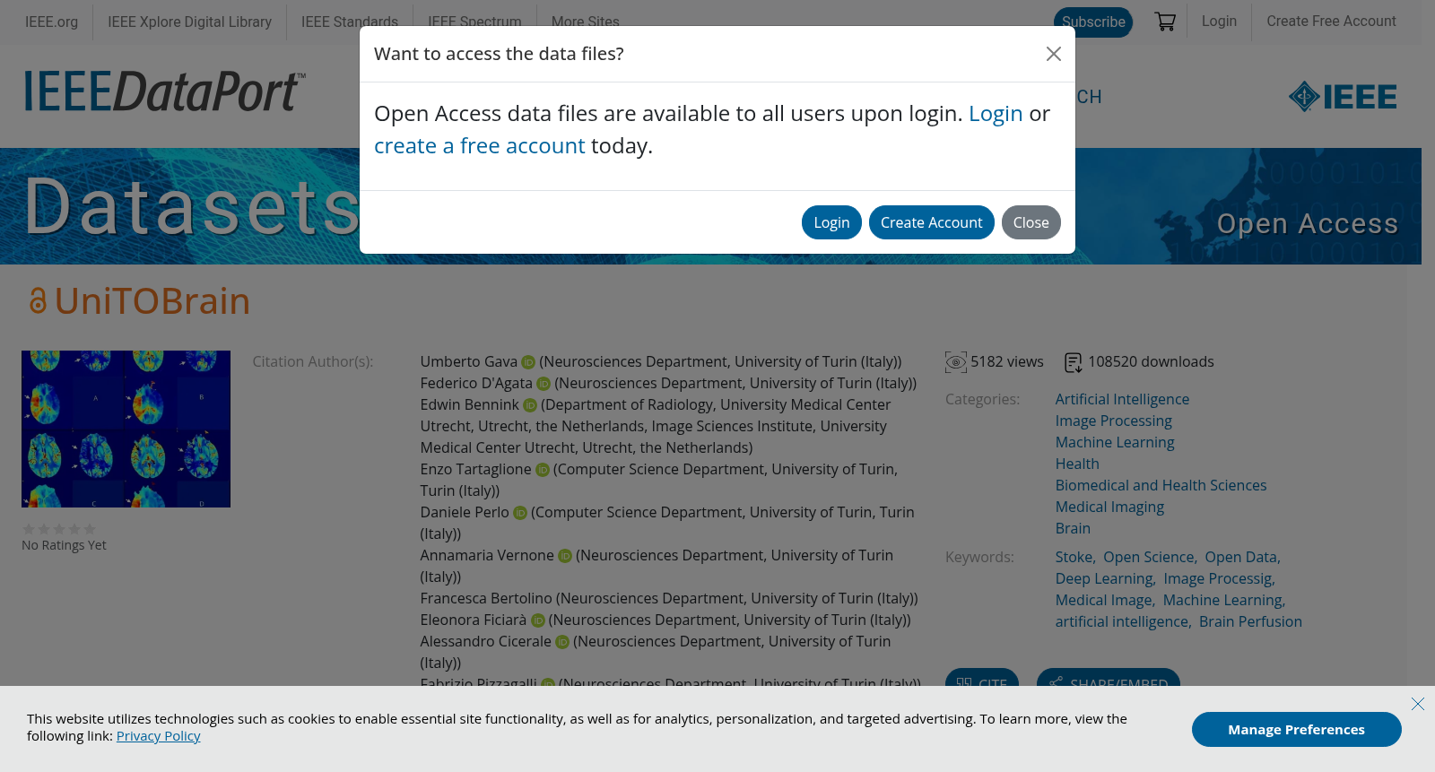This screenshot has width=1435, height=772.
Task: Rate the dataset using the star rating
Action: (x=59, y=529)
